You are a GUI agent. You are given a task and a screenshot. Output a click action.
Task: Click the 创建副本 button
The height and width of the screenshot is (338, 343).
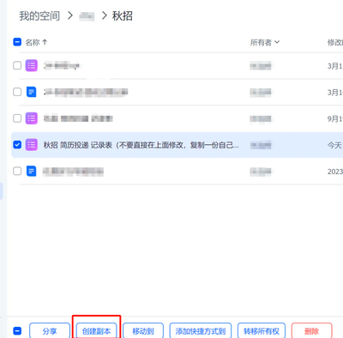click(96, 331)
